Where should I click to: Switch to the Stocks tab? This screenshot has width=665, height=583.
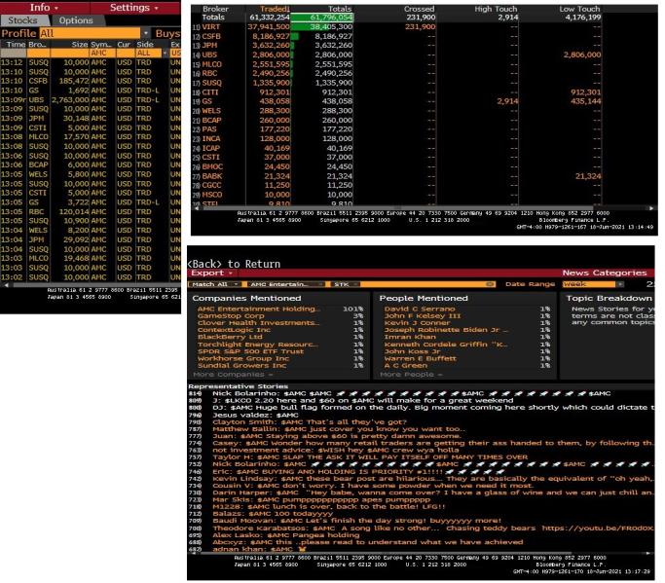[22, 19]
